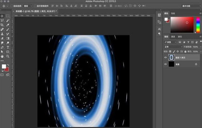
Task: Open the Auto-Select layer/group dropdown
Action: click(28, 6)
